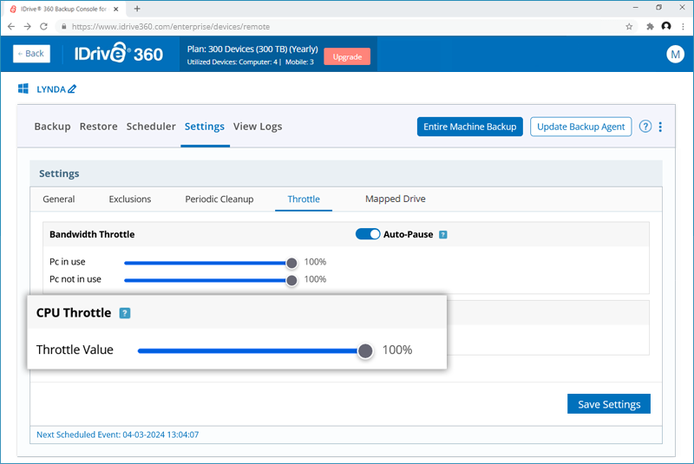Image resolution: width=694 pixels, height=464 pixels.
Task: Open Chrome three-dot menu
Action: (683, 27)
